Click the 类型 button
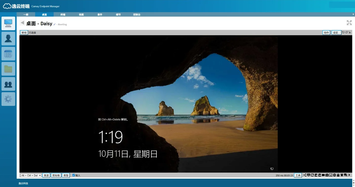The width and height of the screenshot is (355, 187). point(66,175)
